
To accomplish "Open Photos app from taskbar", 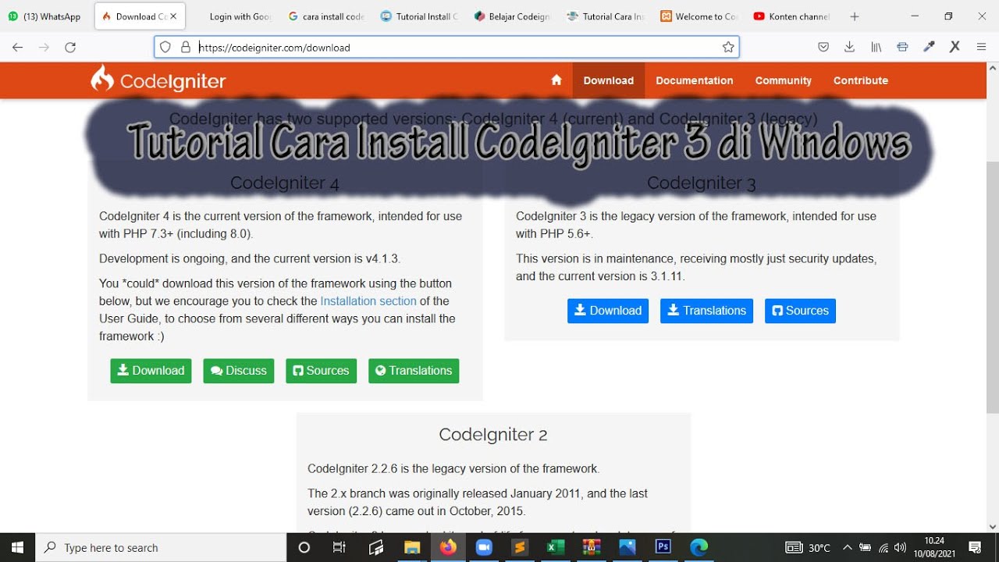I will click(x=627, y=547).
